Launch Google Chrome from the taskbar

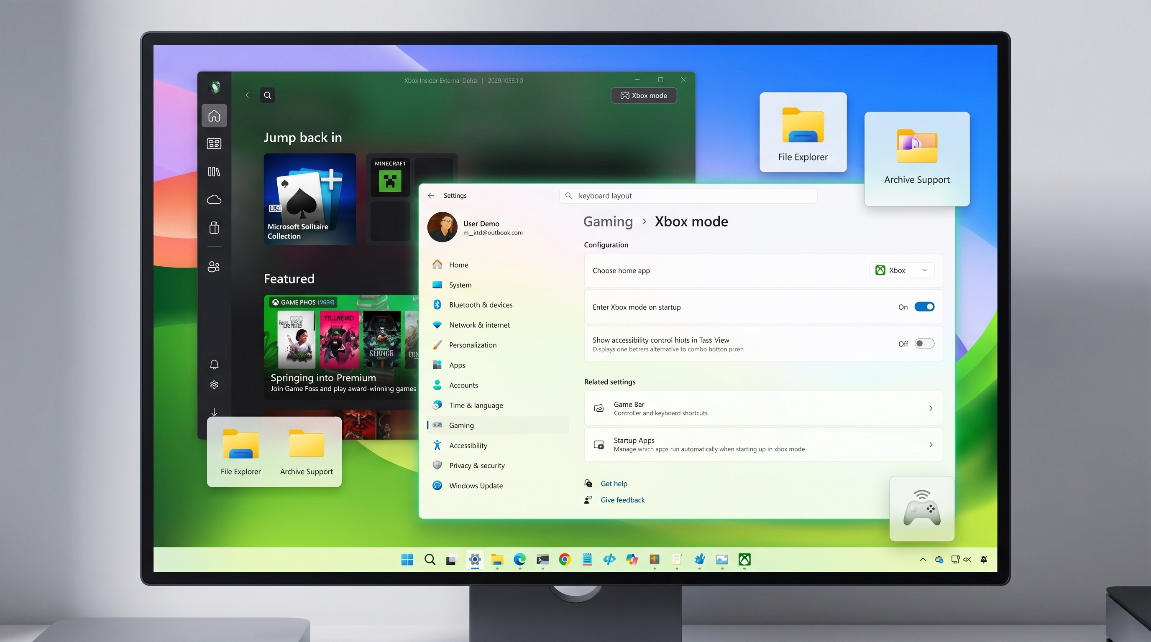[565, 559]
